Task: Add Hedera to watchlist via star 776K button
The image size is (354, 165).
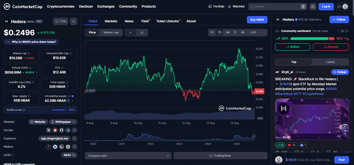Action: pyautogui.click(x=61, y=21)
